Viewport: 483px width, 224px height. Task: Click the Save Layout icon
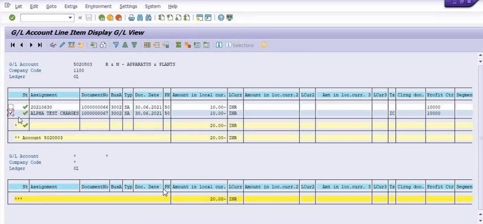[166, 45]
